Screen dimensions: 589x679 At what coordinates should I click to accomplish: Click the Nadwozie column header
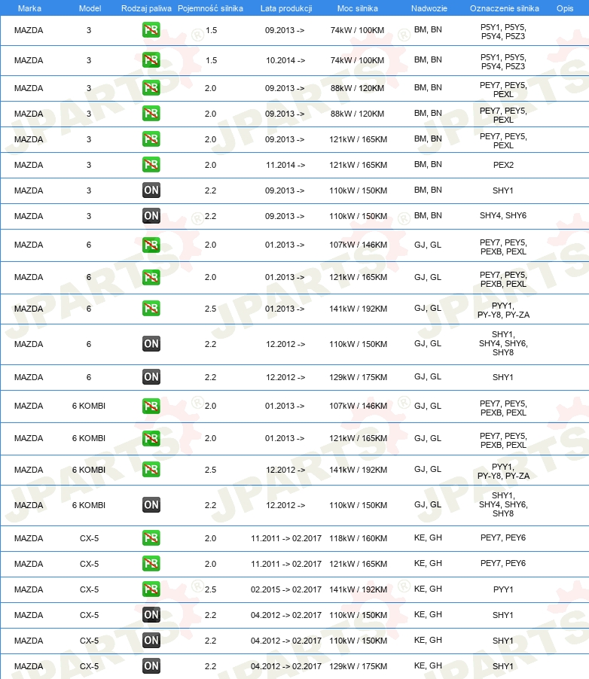click(429, 8)
